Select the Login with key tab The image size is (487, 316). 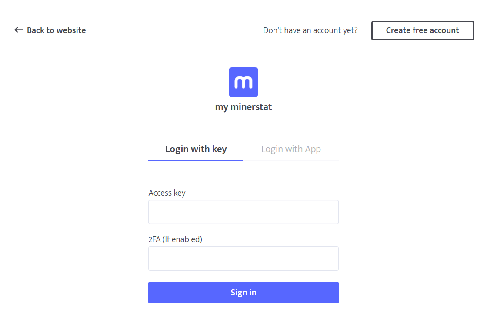pyautogui.click(x=196, y=150)
